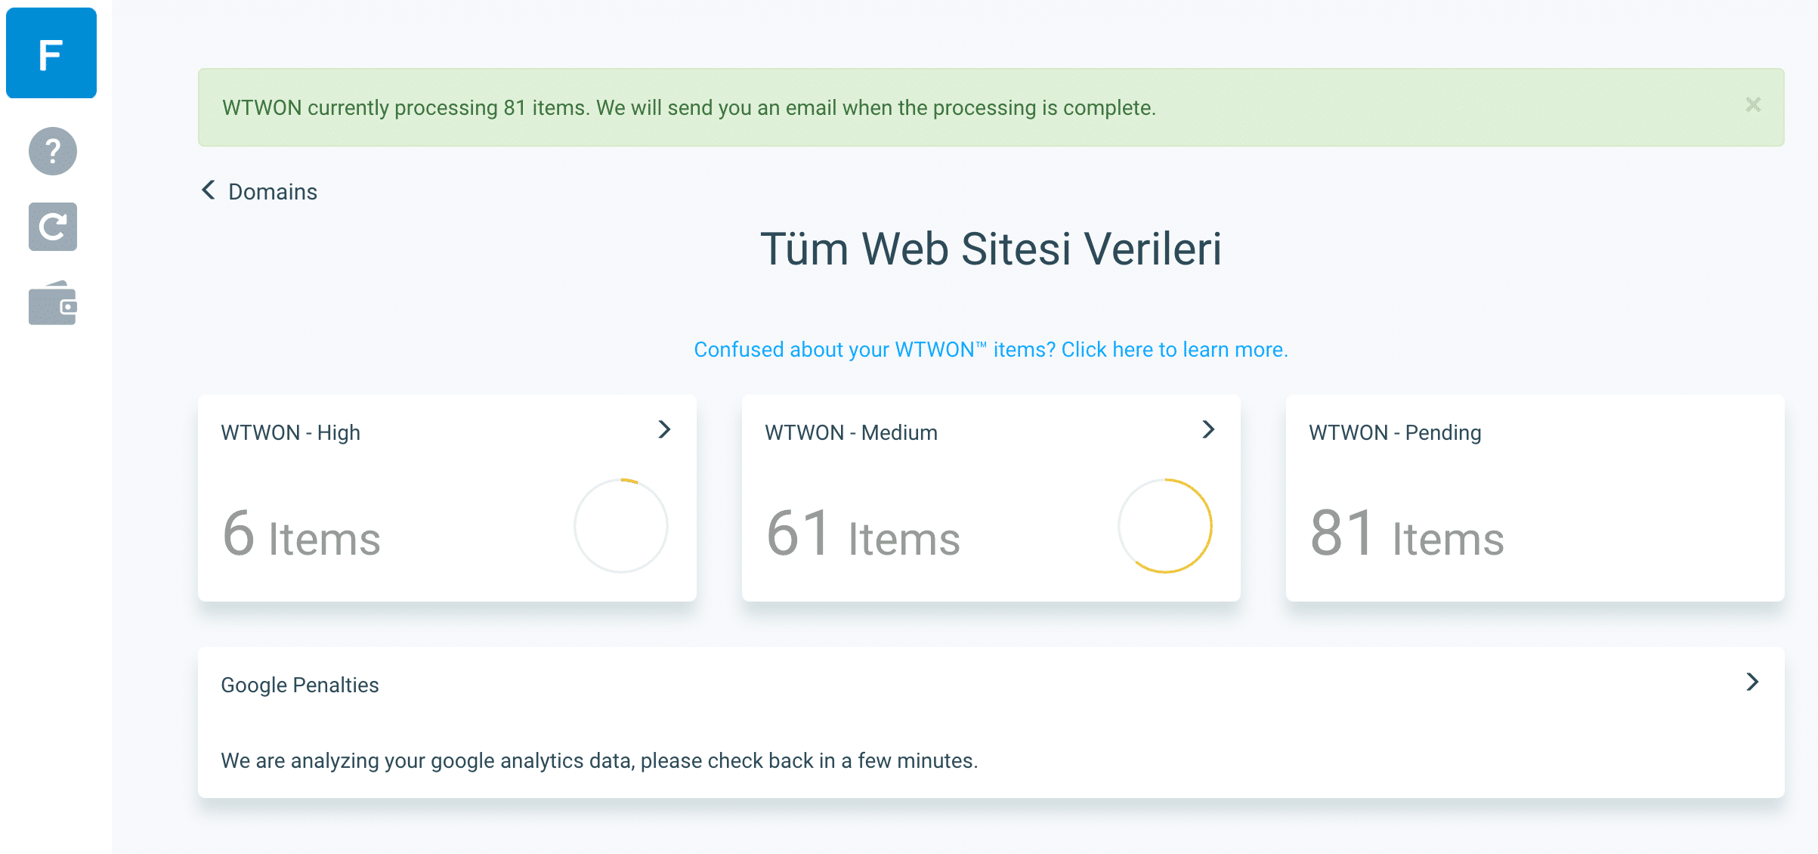Open the 'Confused about your WTWON items' link

991,350
